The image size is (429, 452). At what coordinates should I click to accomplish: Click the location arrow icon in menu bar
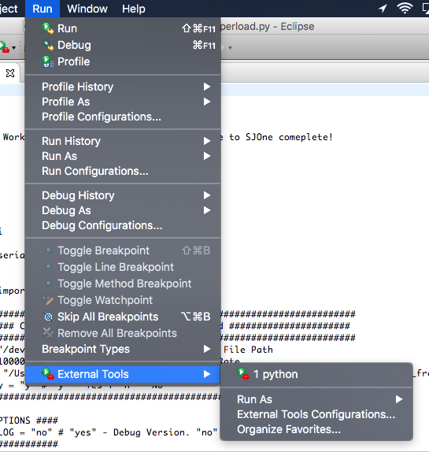(383, 9)
